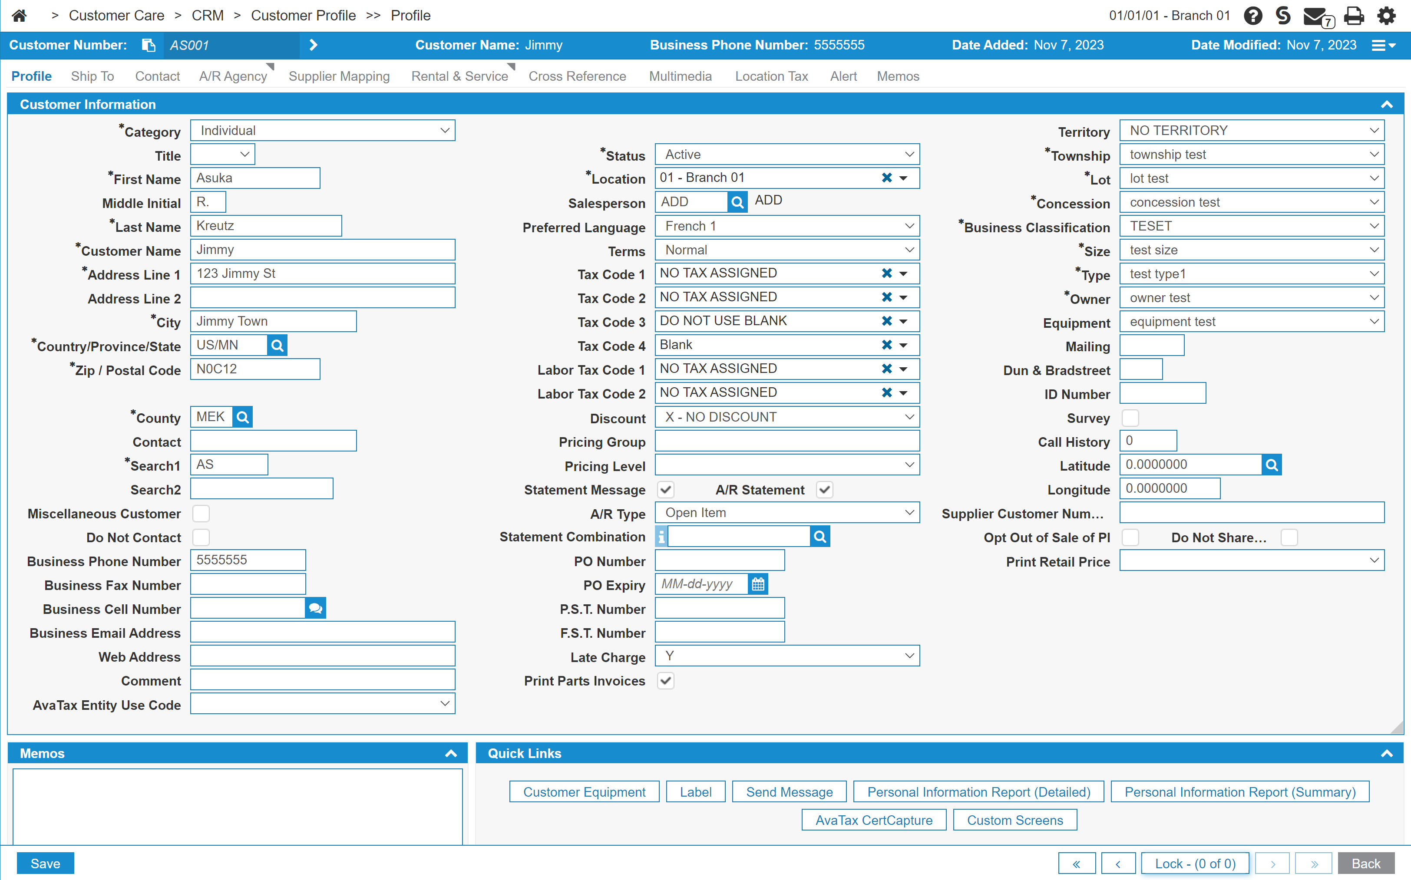Click the Memos text area

[x=238, y=807]
